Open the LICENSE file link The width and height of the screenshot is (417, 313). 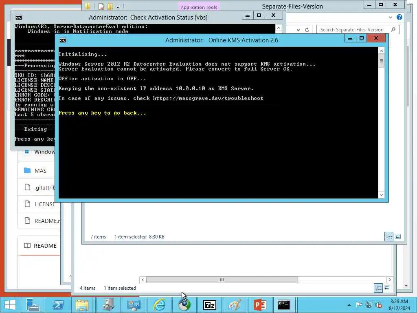tap(45, 204)
